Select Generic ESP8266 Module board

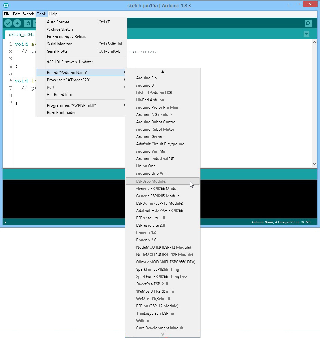[x=158, y=189]
